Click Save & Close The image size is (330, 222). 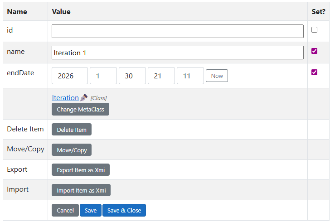click(124, 210)
